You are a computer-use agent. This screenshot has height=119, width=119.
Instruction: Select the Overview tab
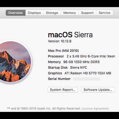15,13
